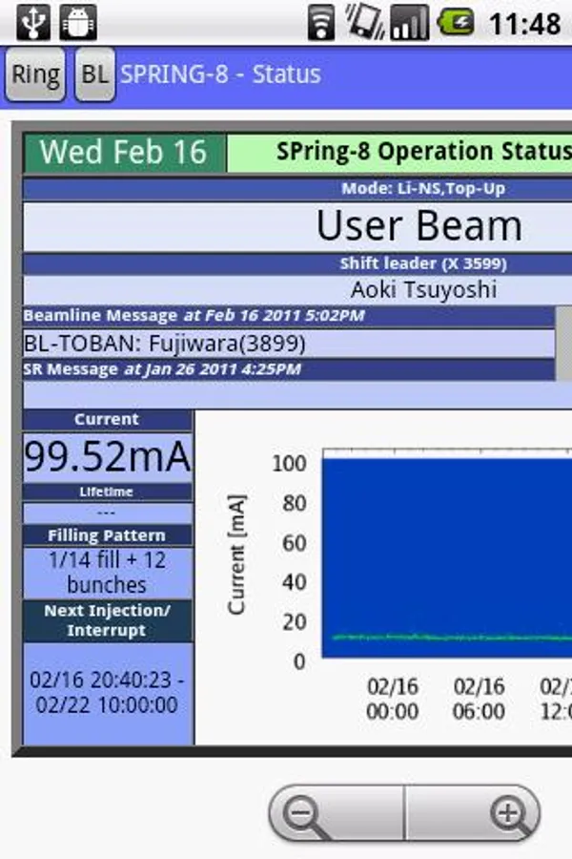Click the SPRING-8 - Status title

tap(220, 74)
